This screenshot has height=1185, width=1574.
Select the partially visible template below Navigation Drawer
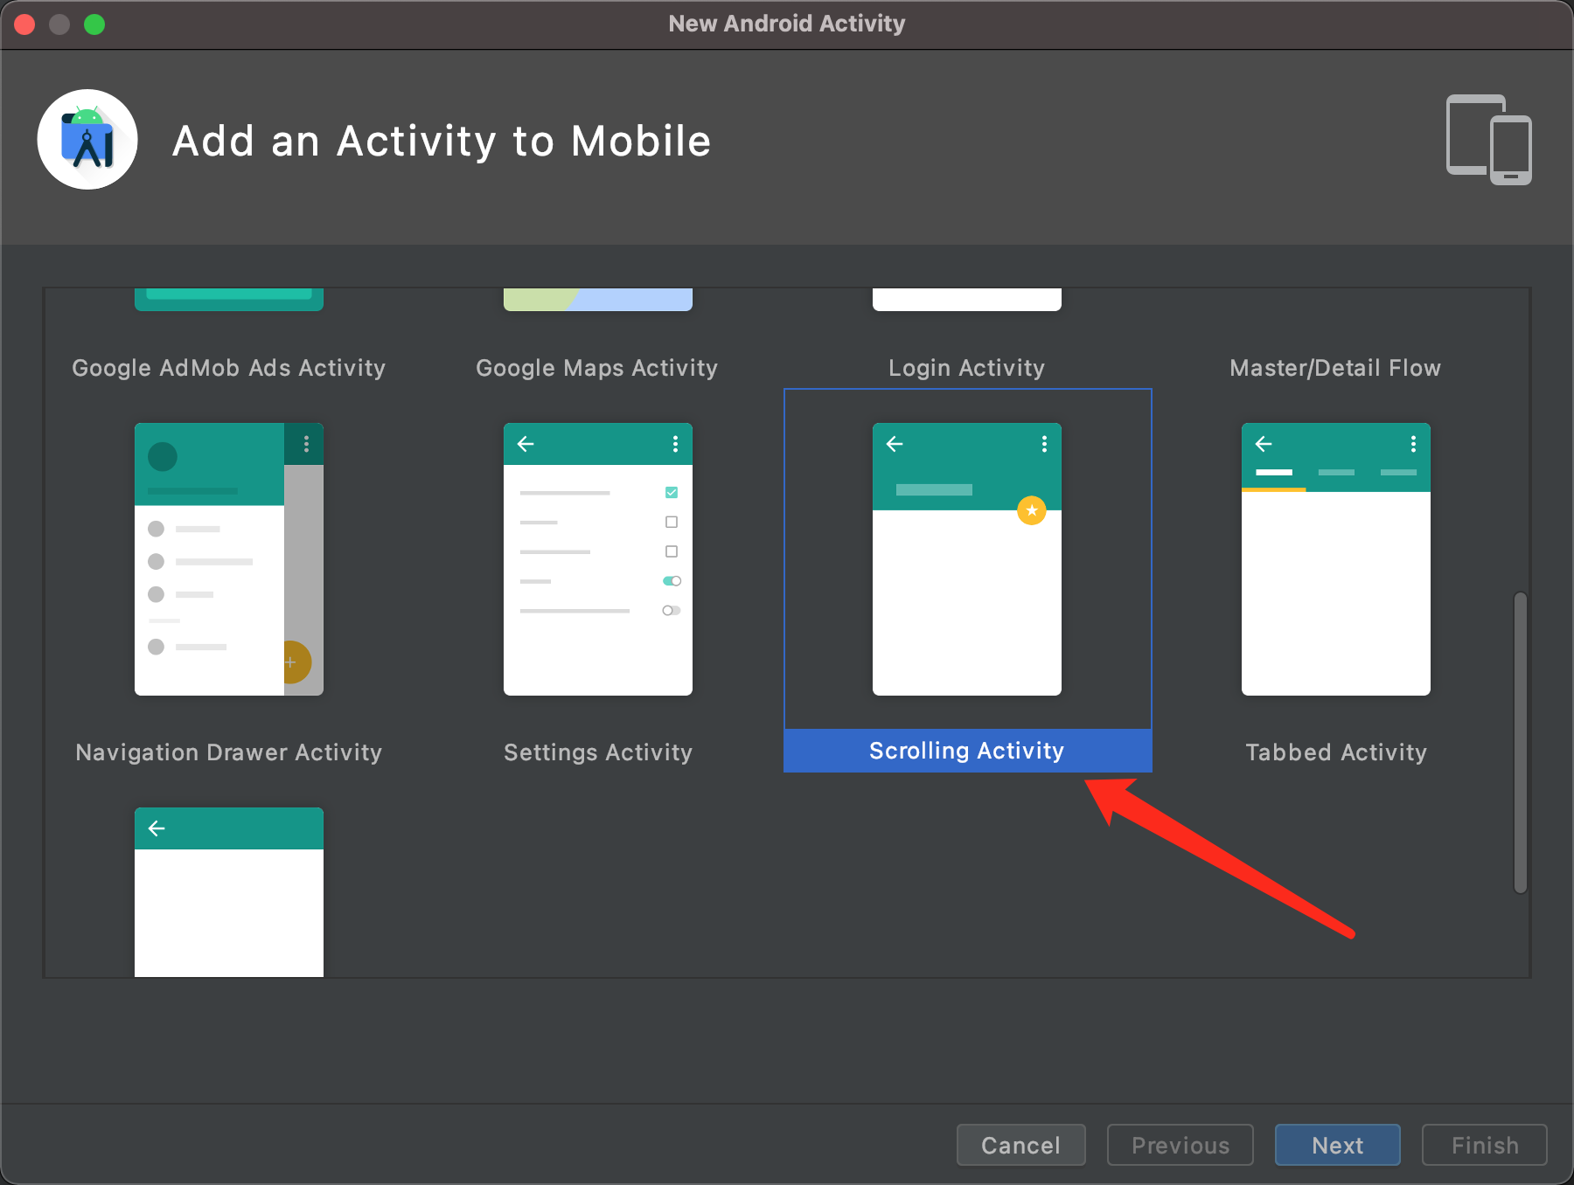228,891
